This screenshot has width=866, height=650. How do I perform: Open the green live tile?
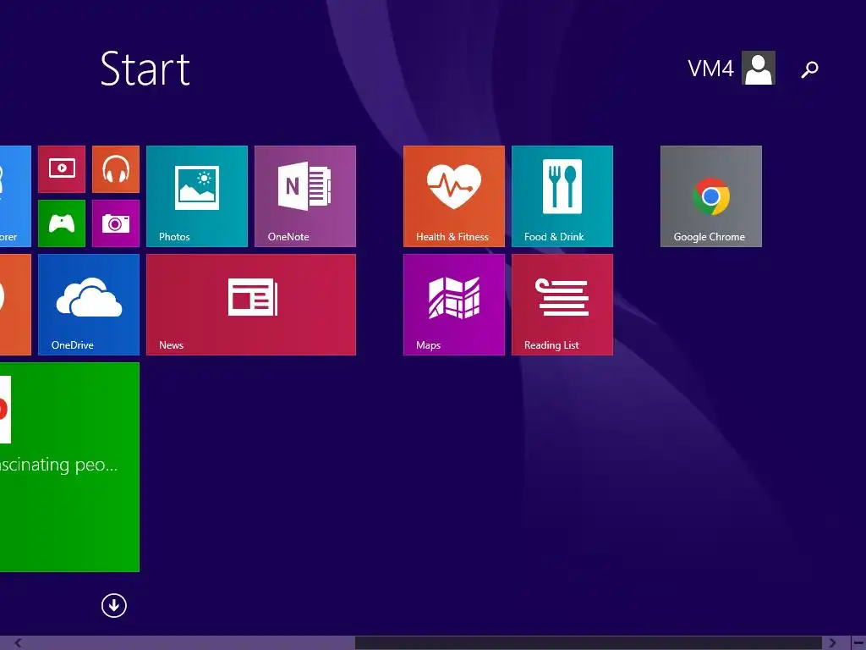point(69,467)
